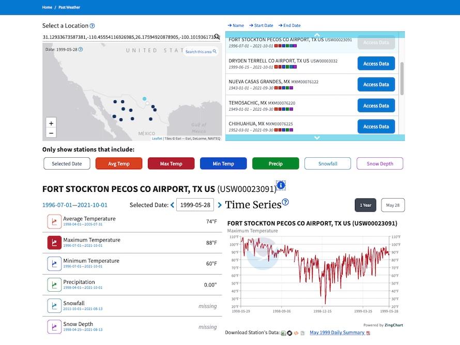Toggle the Snow Depth station filter
The image size is (460, 345).
pyautogui.click(x=379, y=163)
